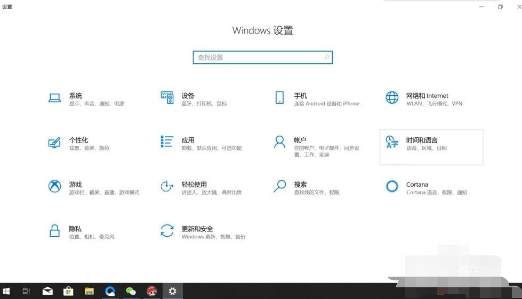522x299 pixels.
Task: Click 卸载、默认应用、可选功能 description
Action: [x=212, y=148]
